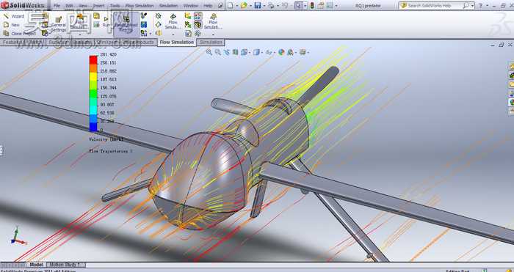Click the New document icon in title bar

coord(231,5)
